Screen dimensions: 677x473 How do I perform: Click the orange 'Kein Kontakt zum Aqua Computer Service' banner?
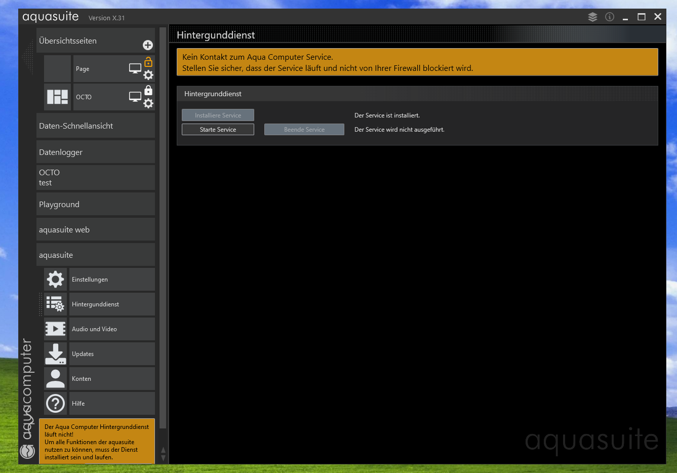417,62
